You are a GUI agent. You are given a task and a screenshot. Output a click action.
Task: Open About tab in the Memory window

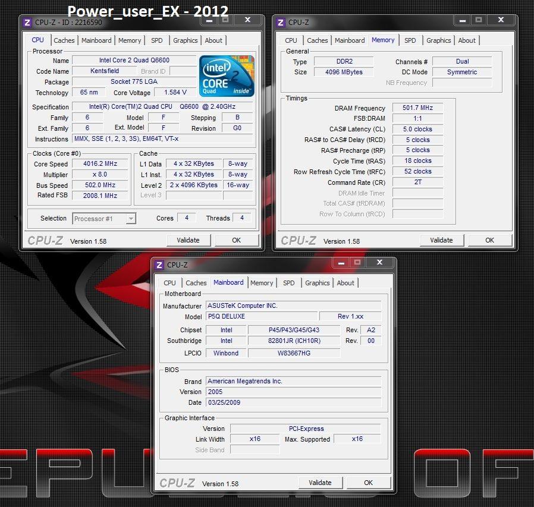(x=467, y=40)
